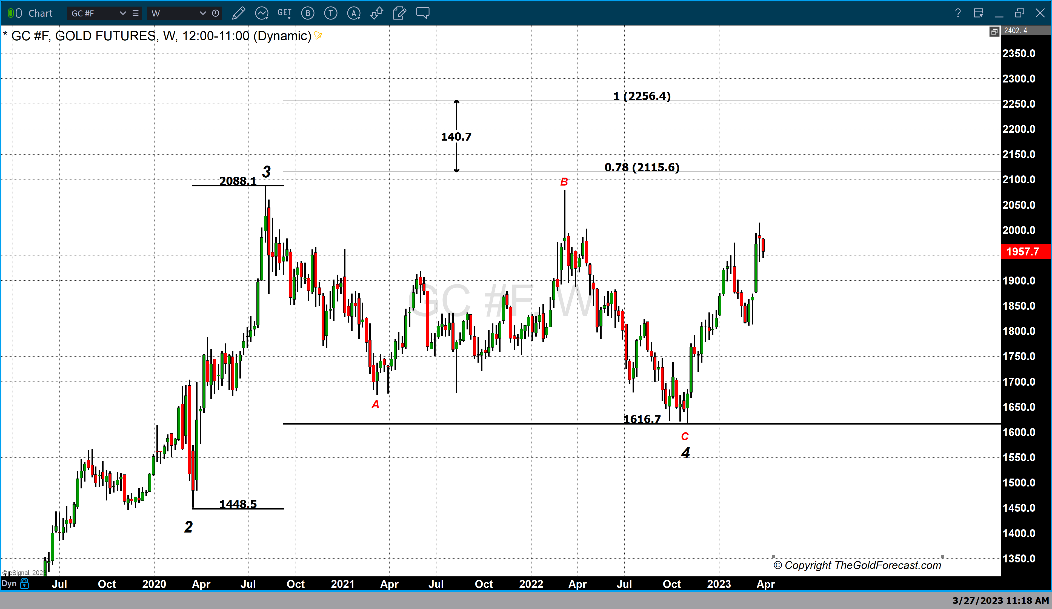Click the 2023 label on time axis
The image size is (1052, 609).
(x=719, y=584)
